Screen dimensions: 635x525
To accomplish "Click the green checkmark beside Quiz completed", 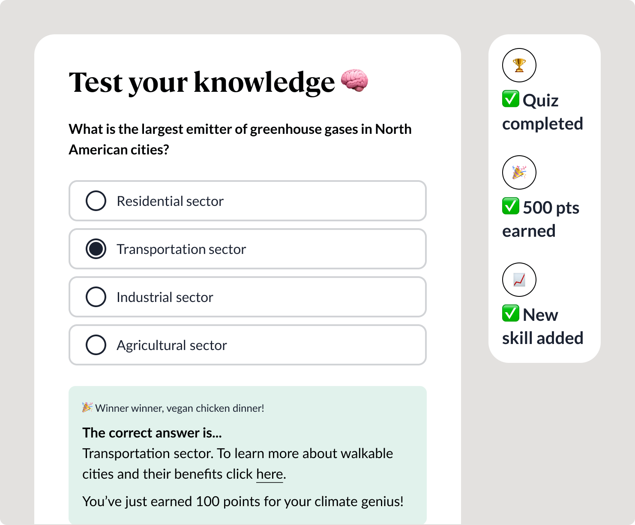I will click(511, 99).
